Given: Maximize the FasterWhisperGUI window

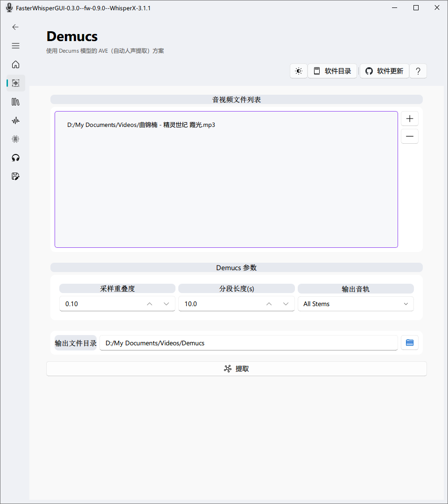Looking at the screenshot, I should (416, 8).
